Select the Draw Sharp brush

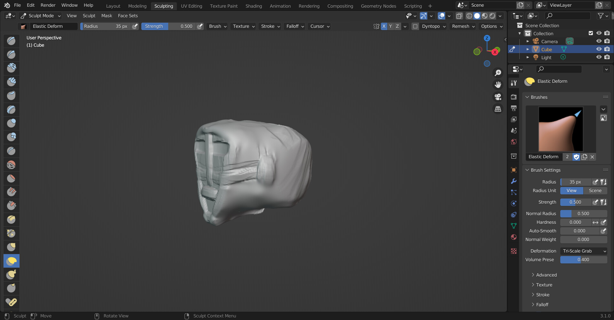11,54
